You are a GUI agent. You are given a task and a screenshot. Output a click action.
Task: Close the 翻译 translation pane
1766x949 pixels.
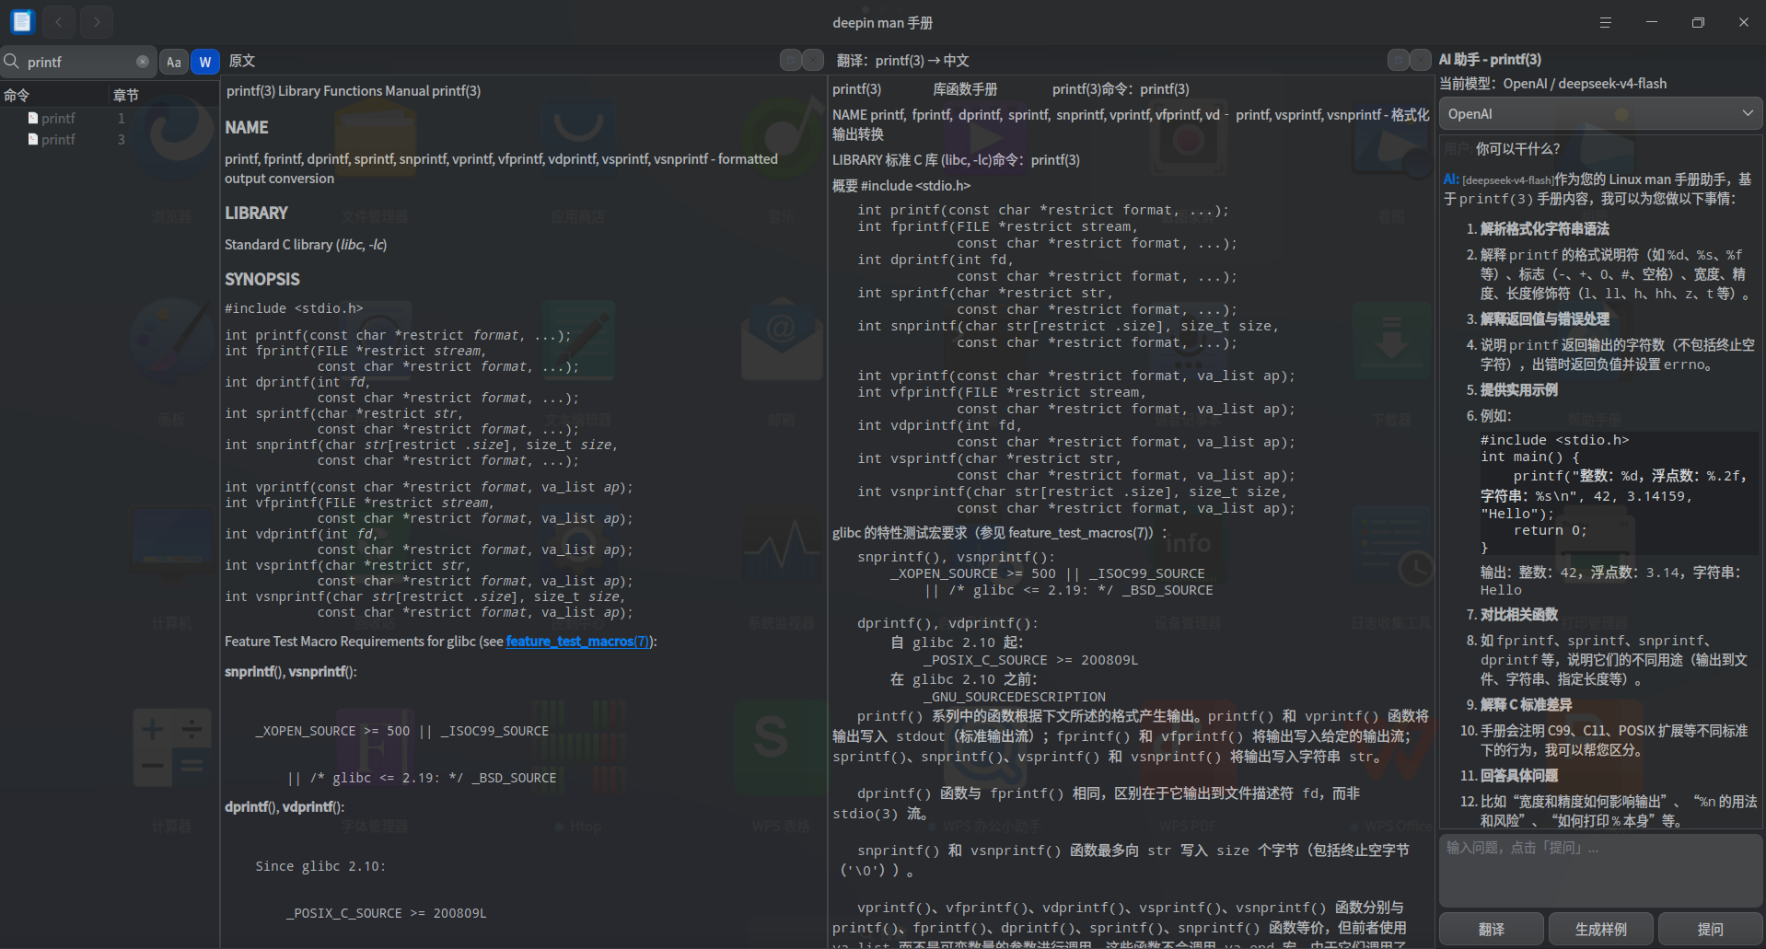[x=1421, y=60]
